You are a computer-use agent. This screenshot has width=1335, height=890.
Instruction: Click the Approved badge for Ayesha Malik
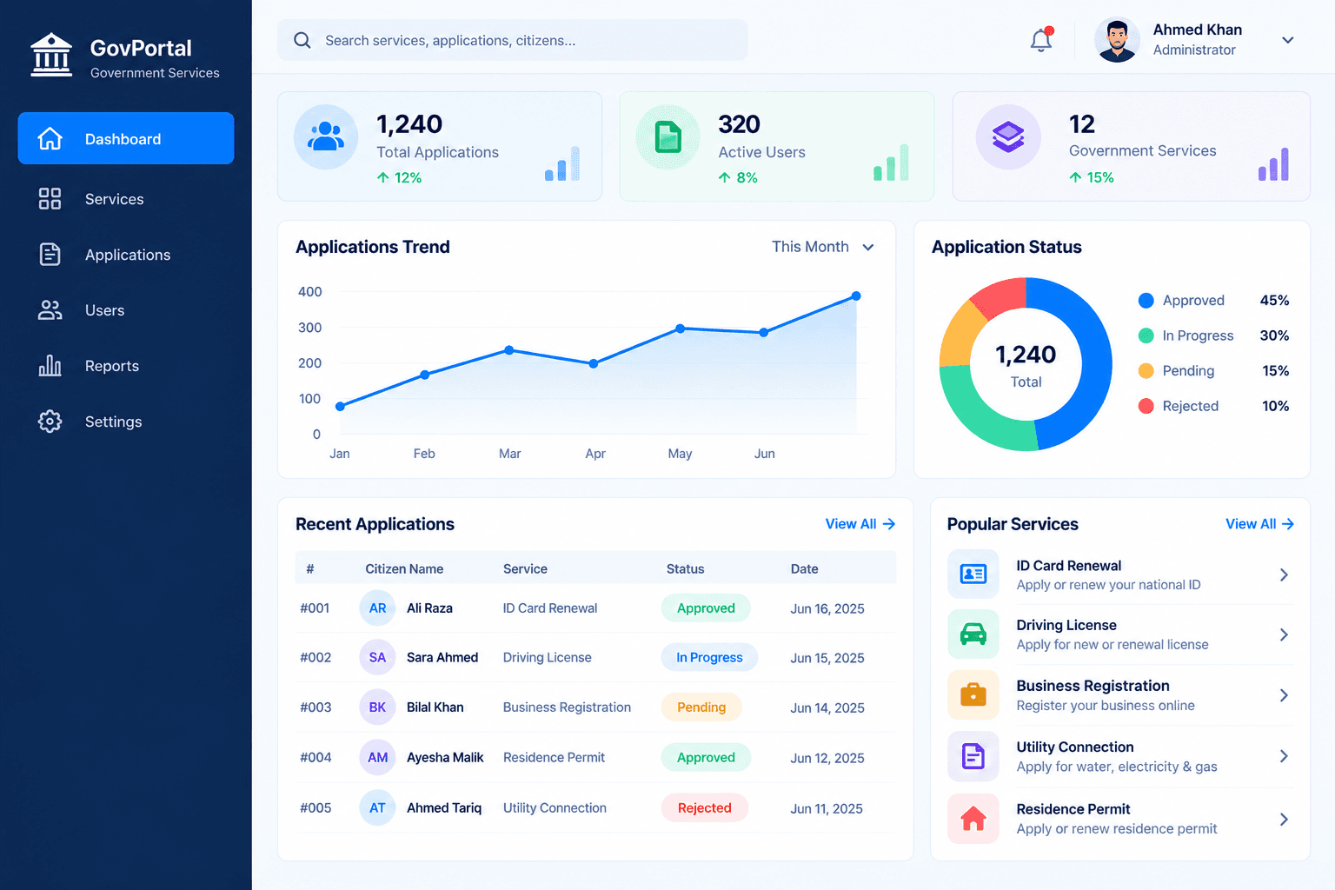point(706,758)
